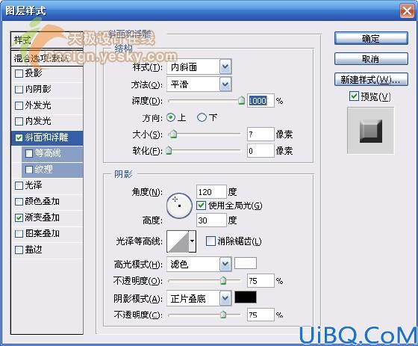Select 混合选项:默认 in the list

coord(47,58)
